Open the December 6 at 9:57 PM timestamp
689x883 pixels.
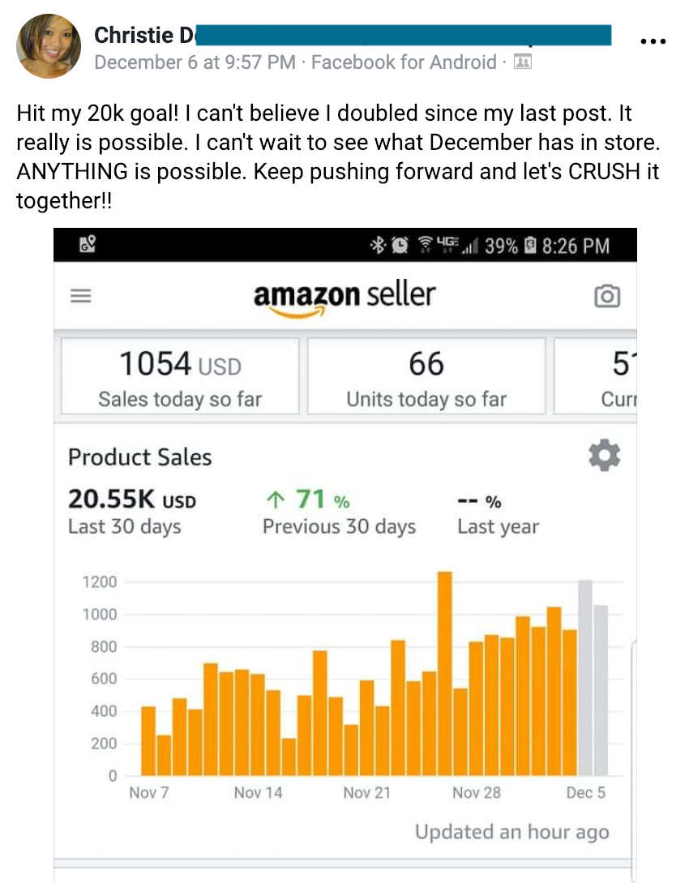pyautogui.click(x=195, y=62)
